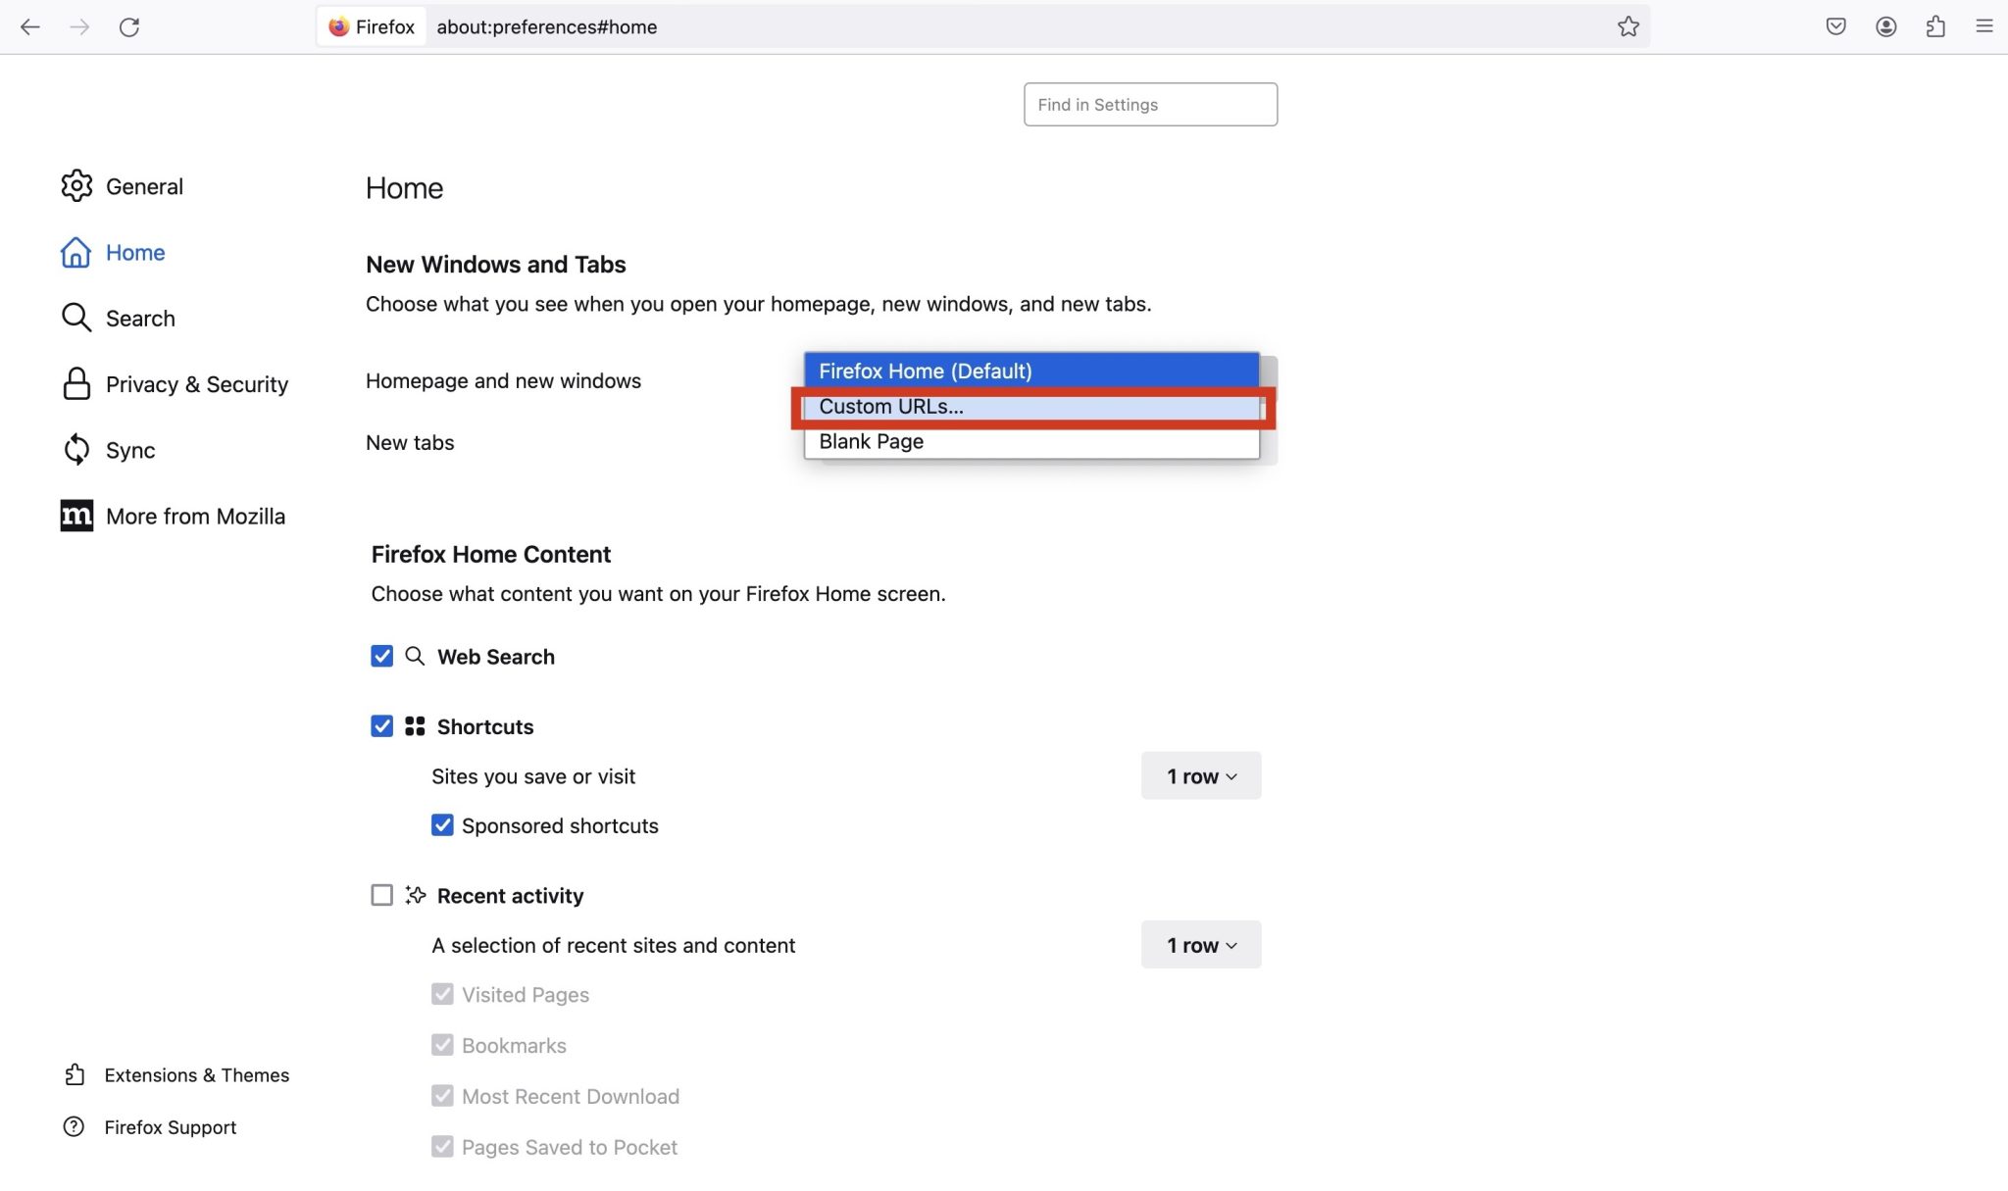This screenshot has width=2008, height=1191.
Task: Open Firefox account profile icon
Action: coord(1885,26)
